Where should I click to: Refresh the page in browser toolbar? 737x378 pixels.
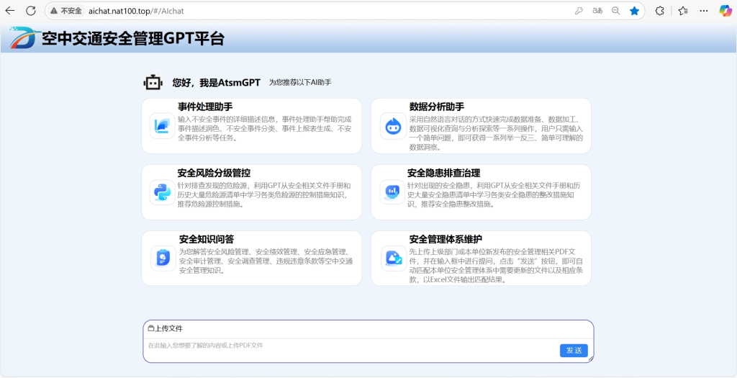click(31, 11)
